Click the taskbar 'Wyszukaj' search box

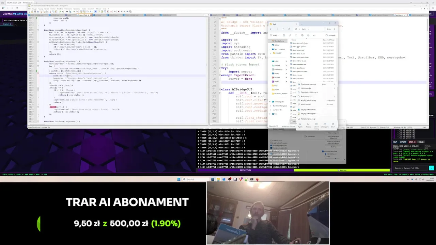(196, 179)
